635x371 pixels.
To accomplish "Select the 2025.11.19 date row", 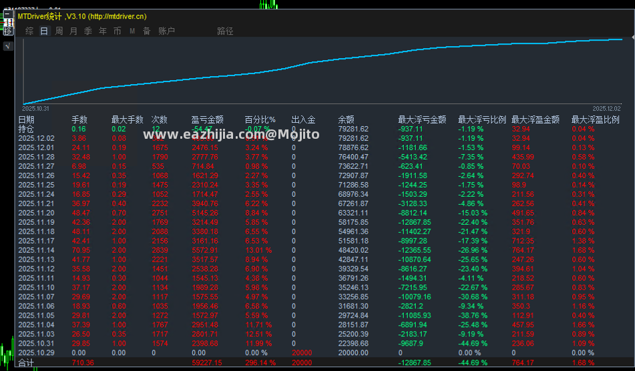I will (x=36, y=222).
